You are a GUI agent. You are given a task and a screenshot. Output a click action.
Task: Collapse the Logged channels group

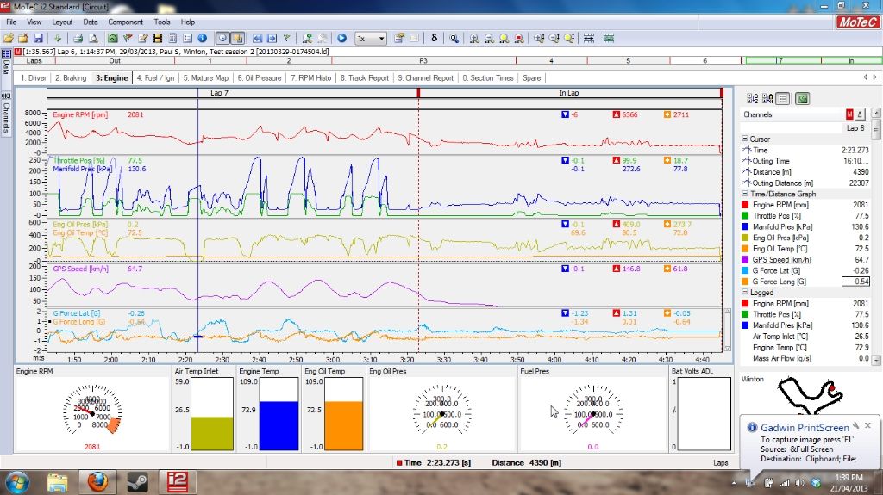point(744,293)
